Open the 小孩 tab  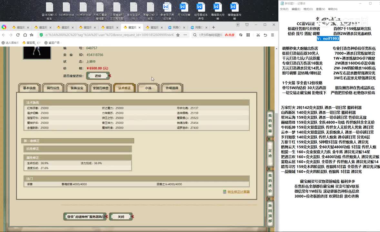coord(148,88)
